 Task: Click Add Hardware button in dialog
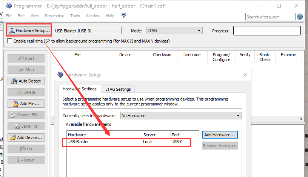point(220,135)
